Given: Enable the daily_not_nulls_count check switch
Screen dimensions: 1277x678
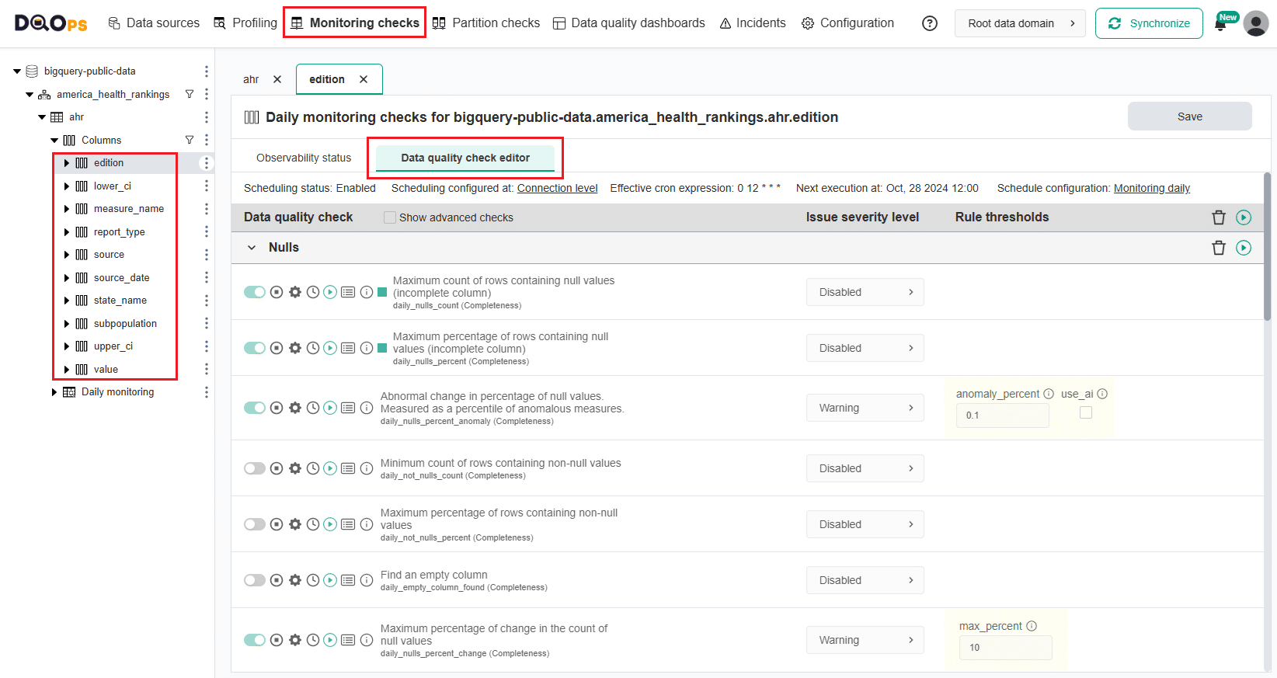Looking at the screenshot, I should [x=255, y=468].
